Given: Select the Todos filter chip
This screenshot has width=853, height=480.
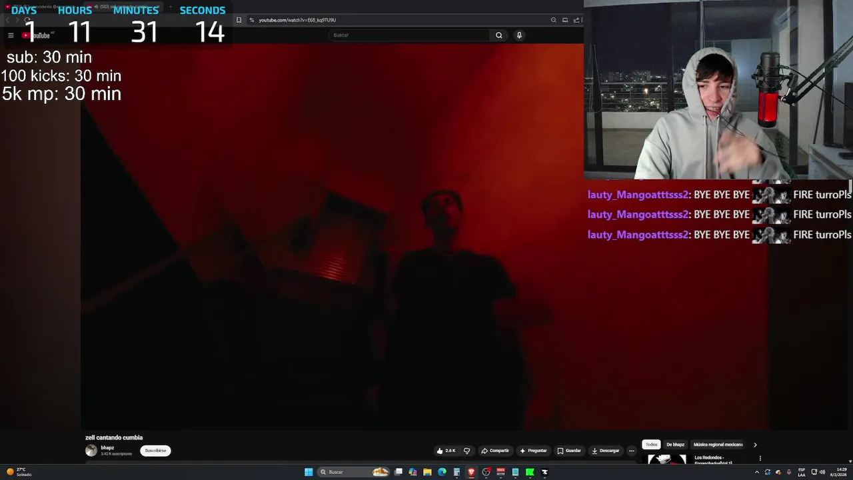Looking at the screenshot, I should [x=651, y=445].
